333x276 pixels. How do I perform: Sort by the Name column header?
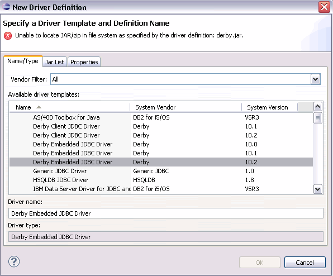[x=69, y=107]
